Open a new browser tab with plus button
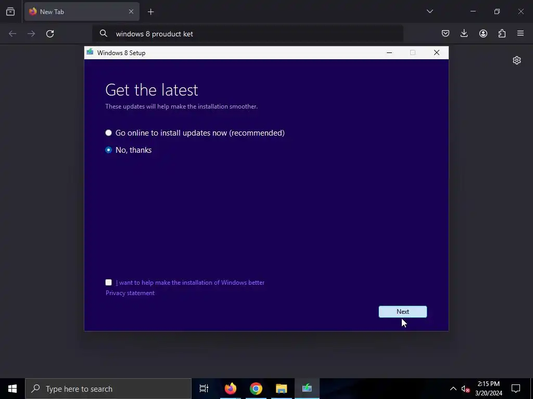 [x=150, y=12]
